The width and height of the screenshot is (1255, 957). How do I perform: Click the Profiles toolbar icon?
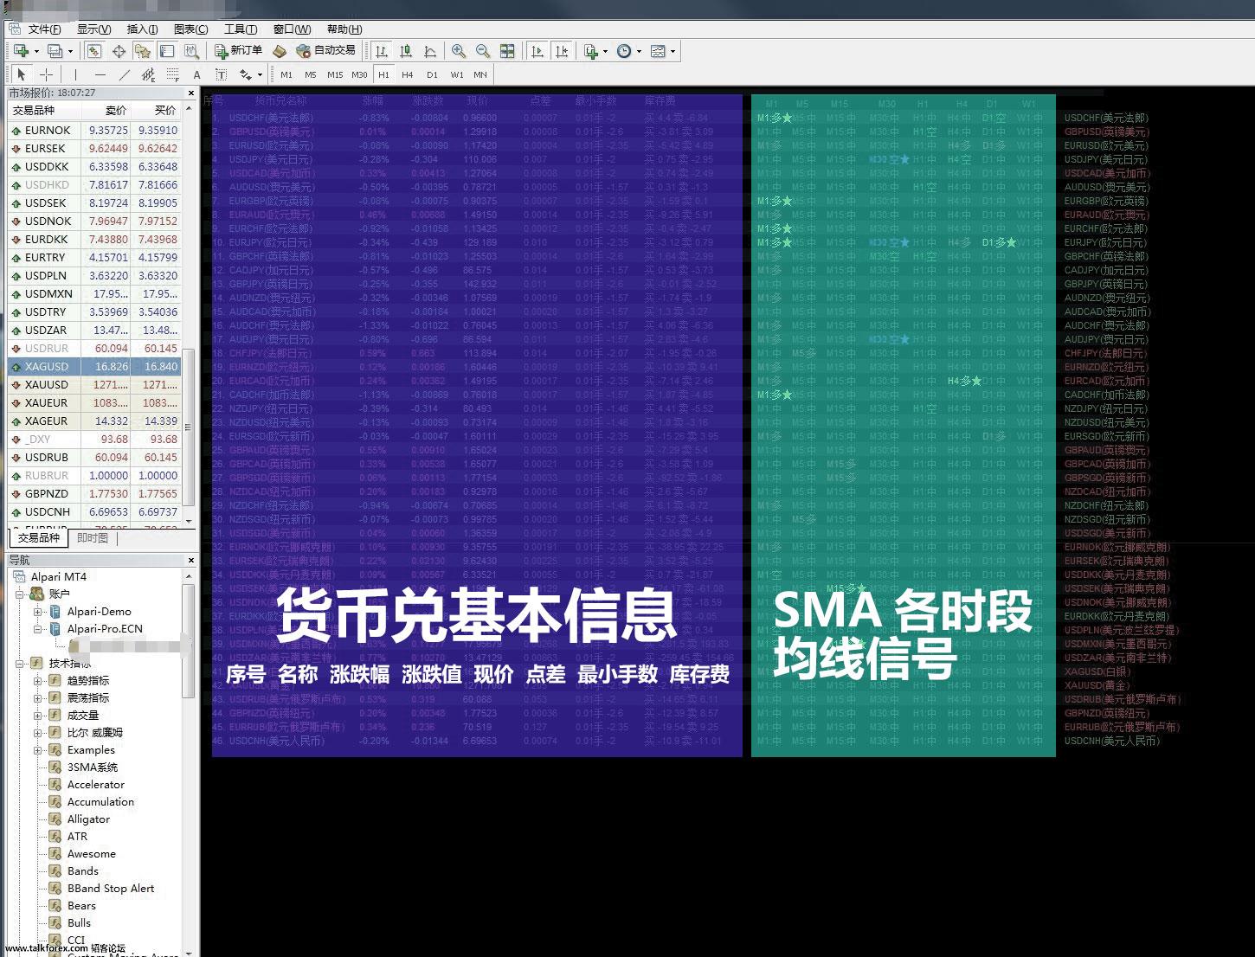(x=56, y=51)
